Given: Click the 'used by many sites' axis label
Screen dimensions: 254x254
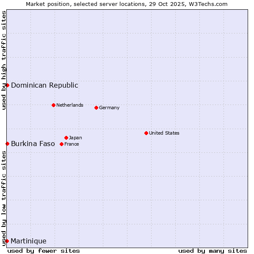Looking at the screenshot, I should pos(213,251).
